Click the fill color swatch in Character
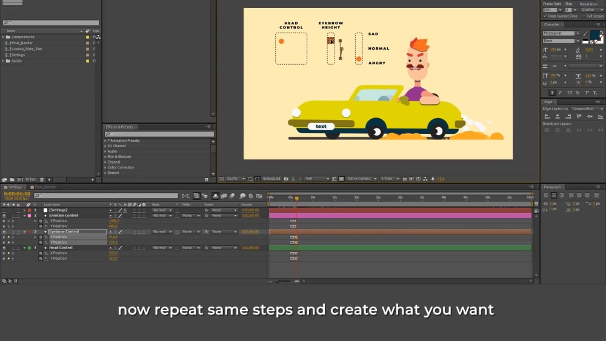Screen dimensions: 606x341 [x=595, y=35]
